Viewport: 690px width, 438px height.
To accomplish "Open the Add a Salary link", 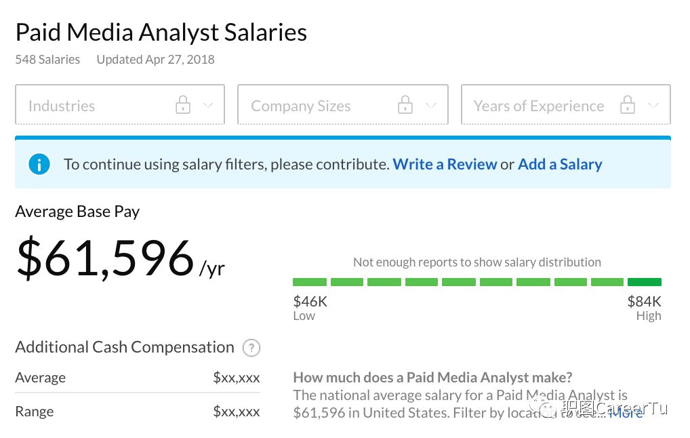I will (x=560, y=164).
